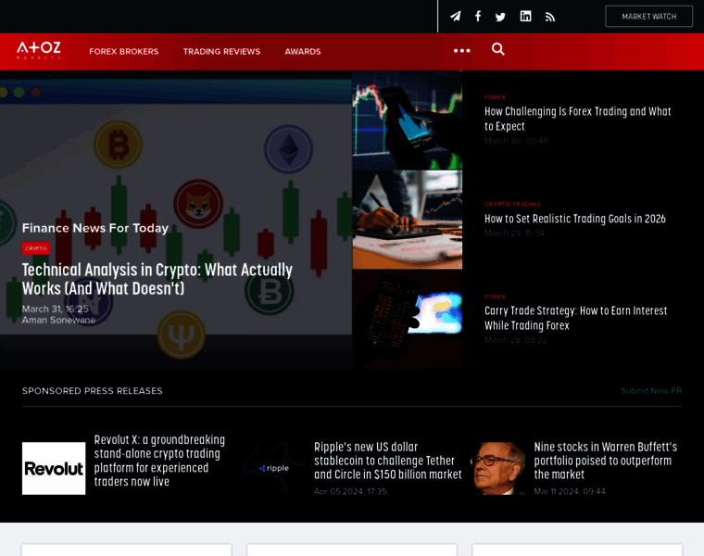
Task: Click the Twitter bird icon
Action: click(x=500, y=17)
